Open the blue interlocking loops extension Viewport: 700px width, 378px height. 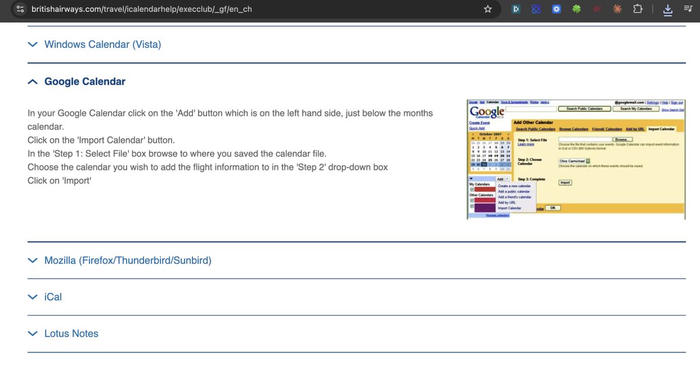(536, 9)
